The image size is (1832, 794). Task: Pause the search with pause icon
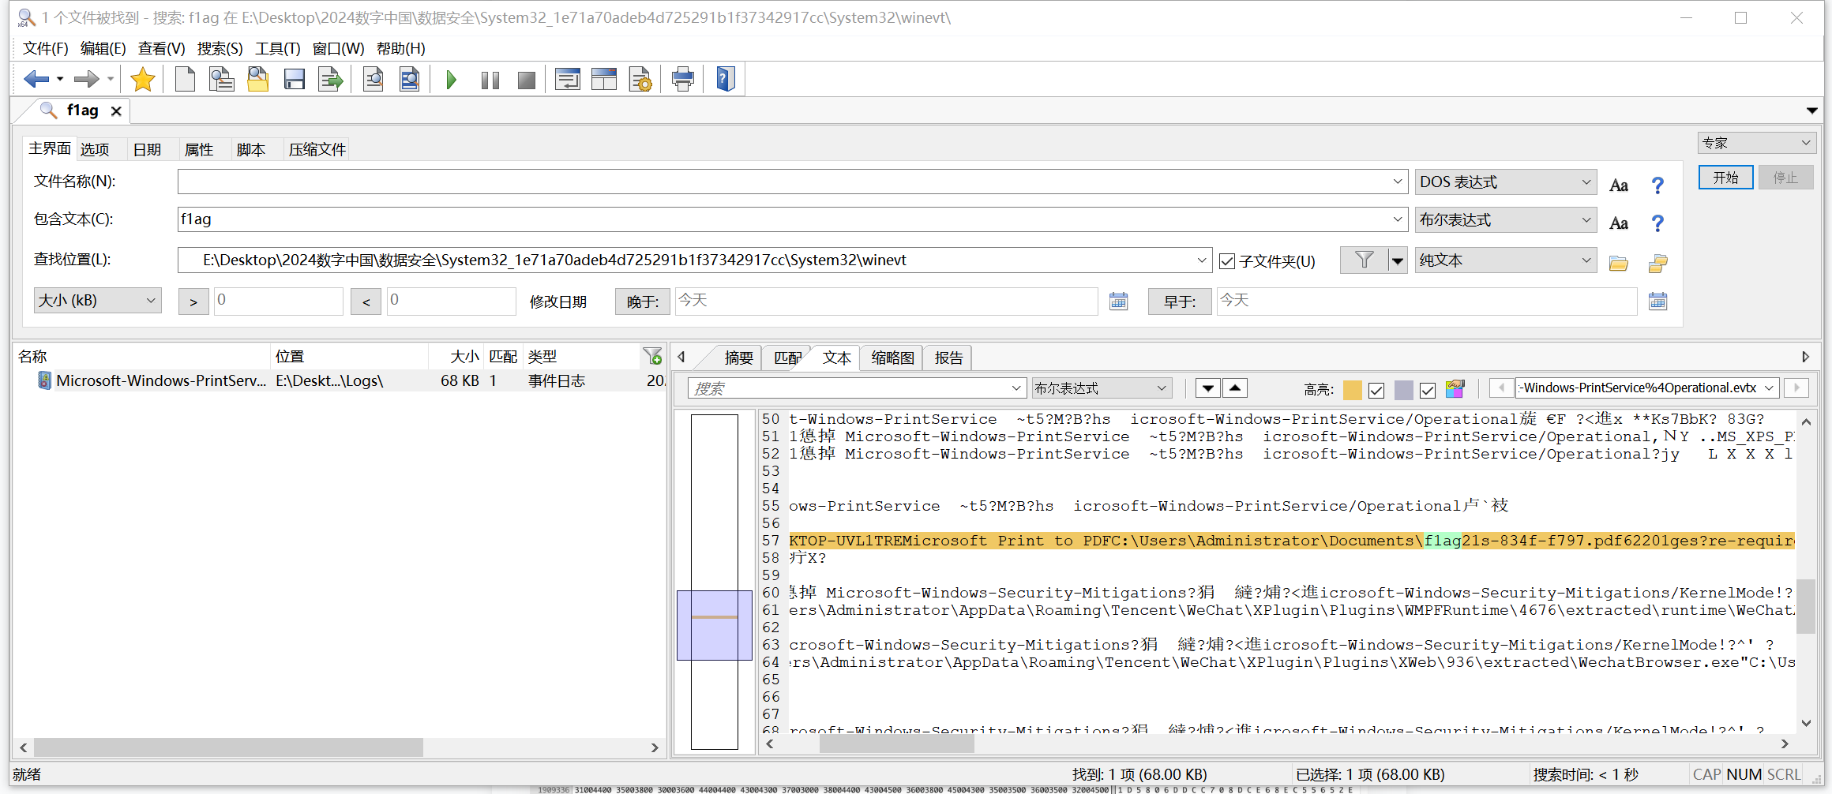(x=490, y=80)
